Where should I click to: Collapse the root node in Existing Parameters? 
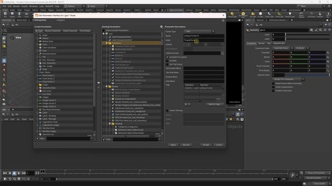coord(104,34)
